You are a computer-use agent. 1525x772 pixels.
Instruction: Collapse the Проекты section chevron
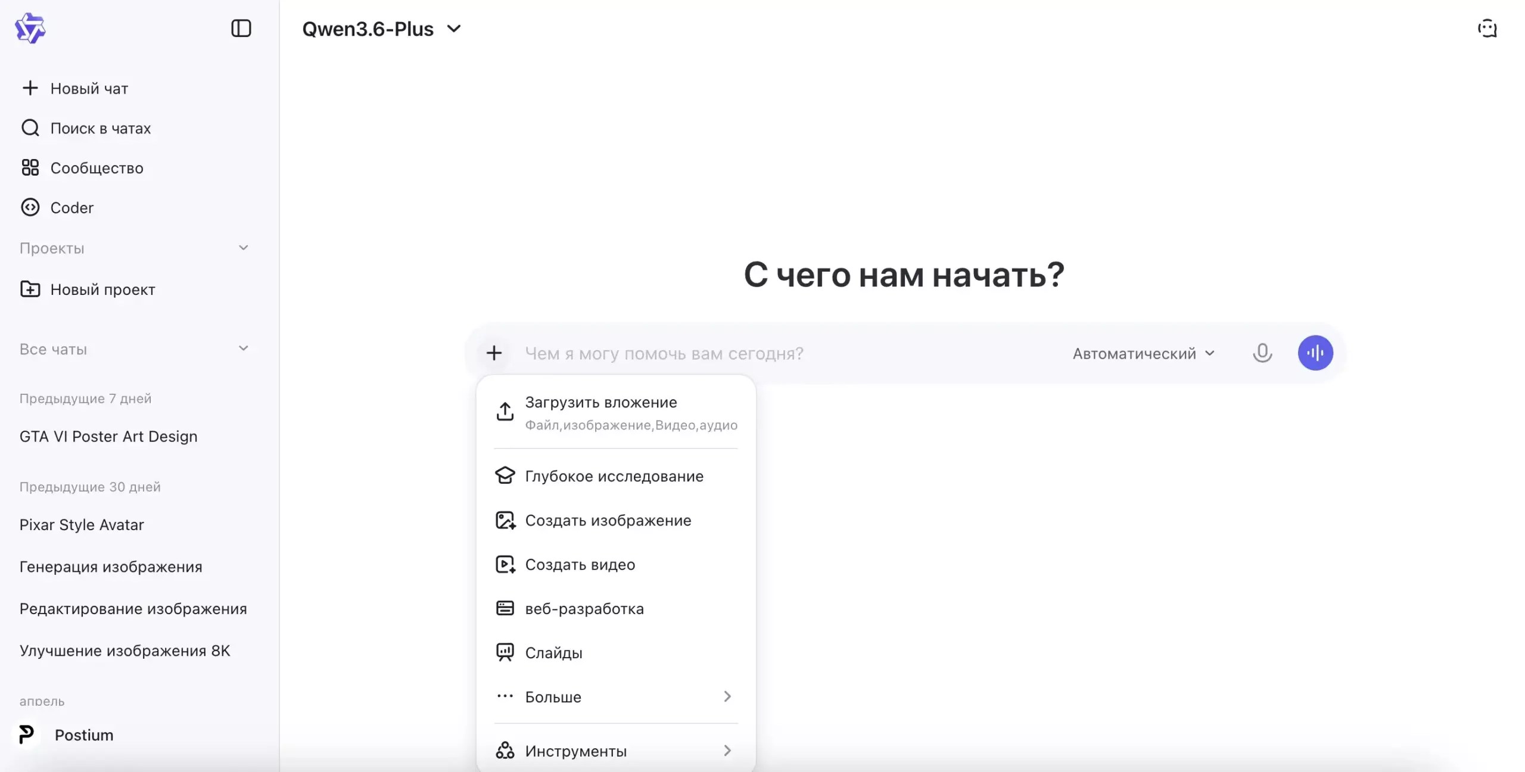[x=243, y=248]
